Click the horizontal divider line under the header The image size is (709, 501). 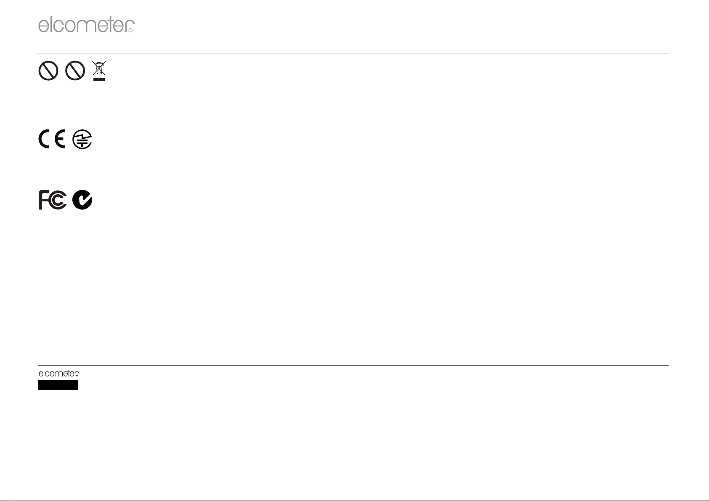click(353, 53)
